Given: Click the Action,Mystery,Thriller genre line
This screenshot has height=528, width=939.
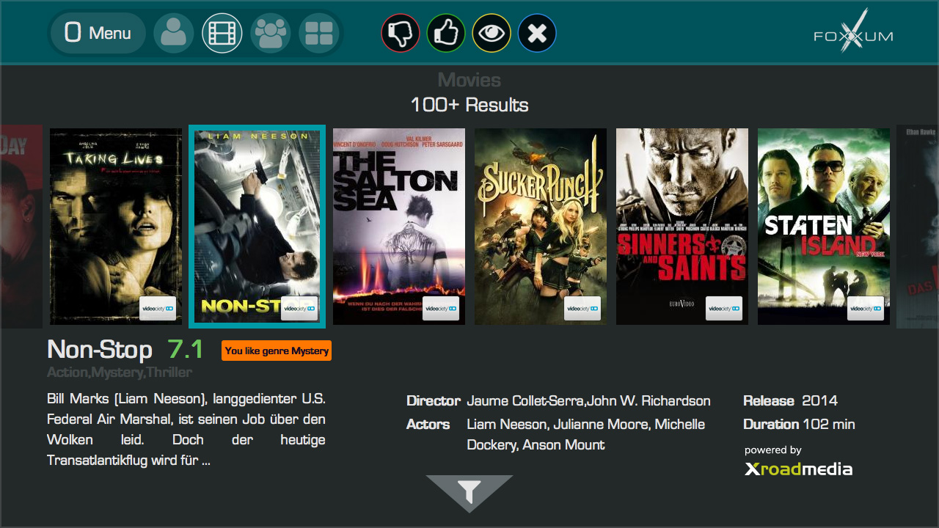Looking at the screenshot, I should [120, 373].
